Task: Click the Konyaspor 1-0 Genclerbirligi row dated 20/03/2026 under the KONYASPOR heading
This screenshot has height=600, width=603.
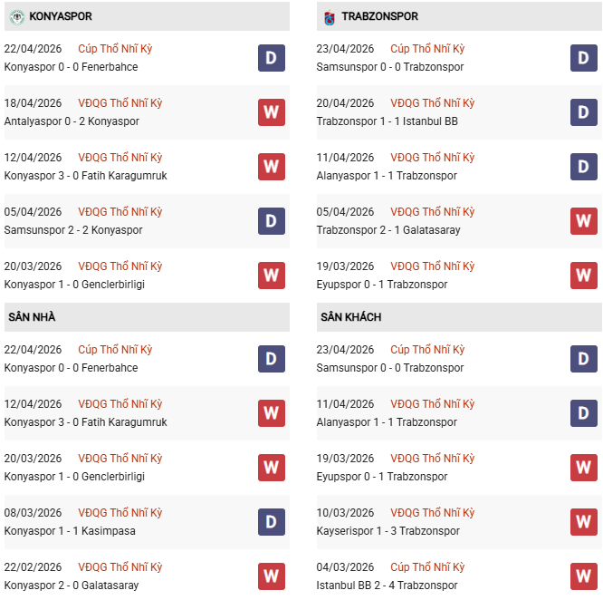Action: pyautogui.click(x=74, y=285)
